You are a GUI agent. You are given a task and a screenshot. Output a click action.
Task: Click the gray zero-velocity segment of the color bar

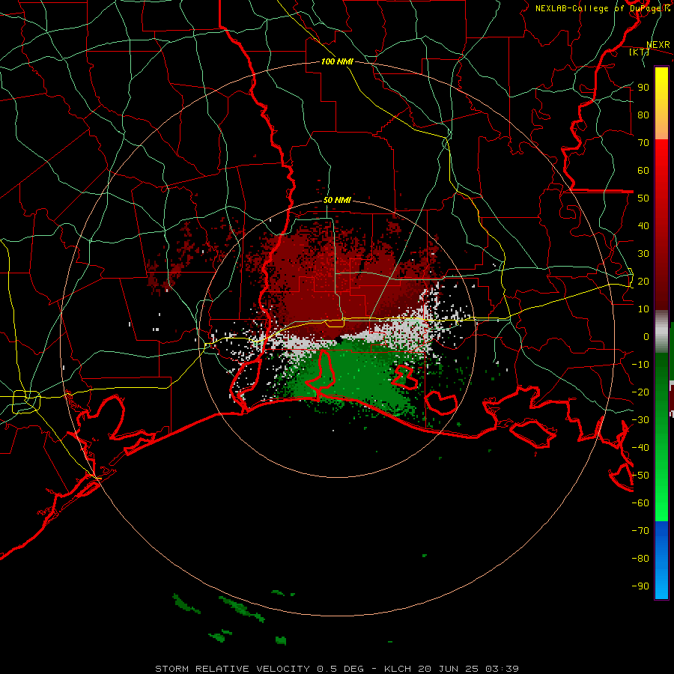[661, 332]
